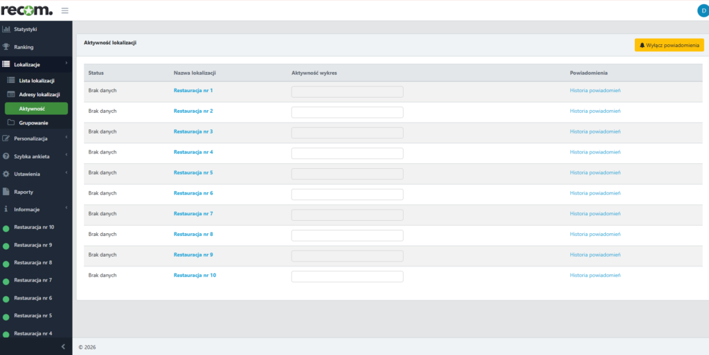Click the Ranking trophy icon
Viewport: 709px width, 355px height.
[x=6, y=47]
